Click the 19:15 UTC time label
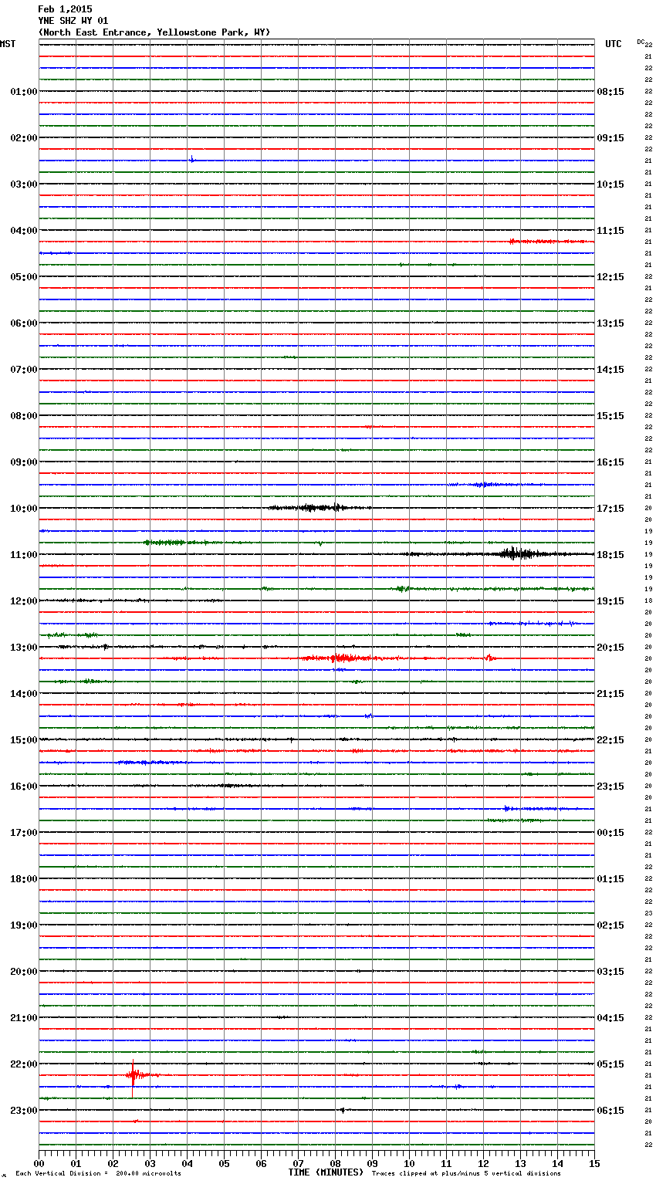Screen dimensions: 656x1184 (x=610, y=601)
